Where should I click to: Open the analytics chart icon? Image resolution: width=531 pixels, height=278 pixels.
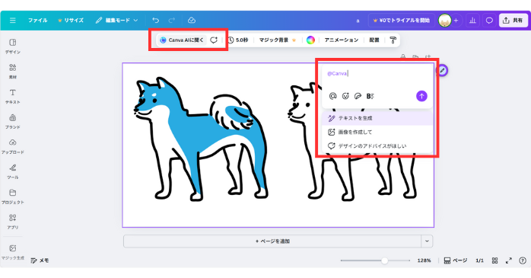(472, 21)
